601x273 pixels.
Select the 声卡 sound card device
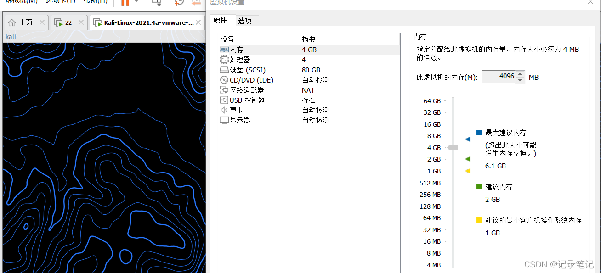[x=235, y=110]
